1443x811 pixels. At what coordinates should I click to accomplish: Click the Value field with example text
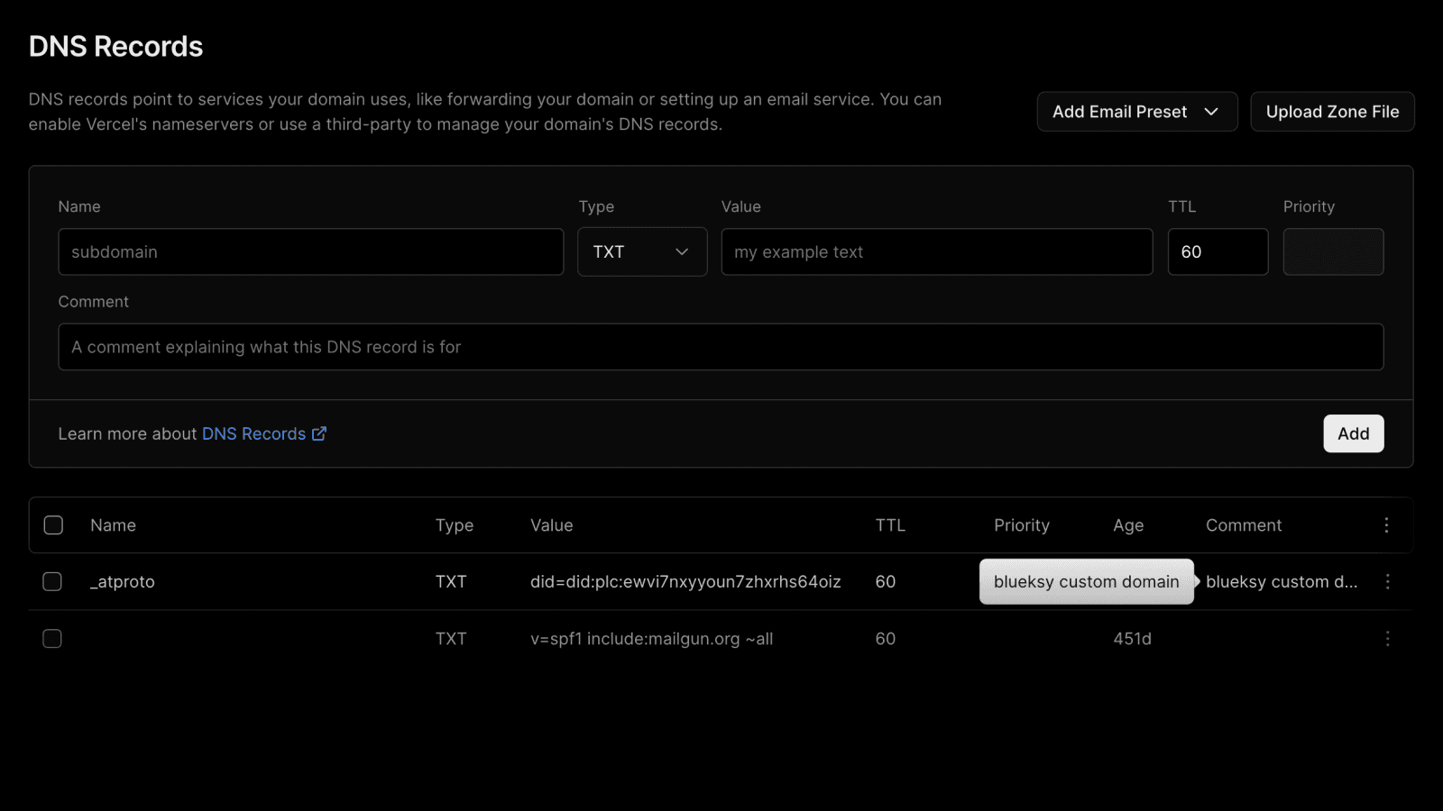(x=936, y=252)
